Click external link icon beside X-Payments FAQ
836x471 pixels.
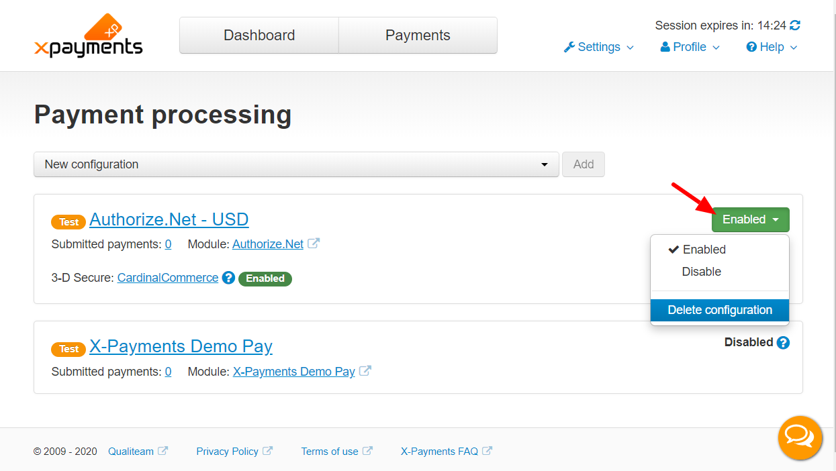click(x=487, y=451)
